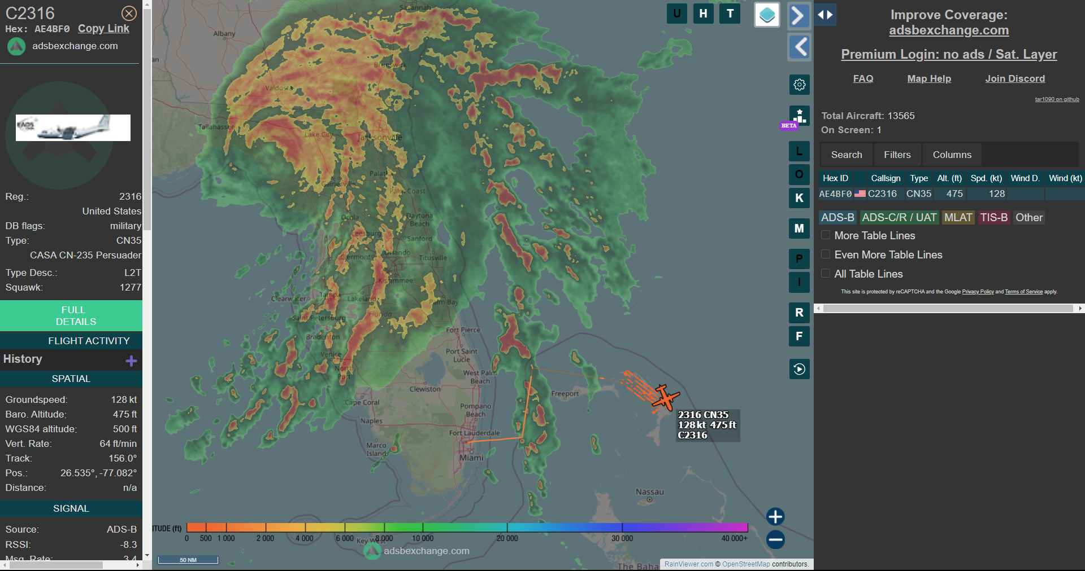The width and height of the screenshot is (1085, 571).
Task: Select the orange aircraft icon on map
Action: pos(665,397)
